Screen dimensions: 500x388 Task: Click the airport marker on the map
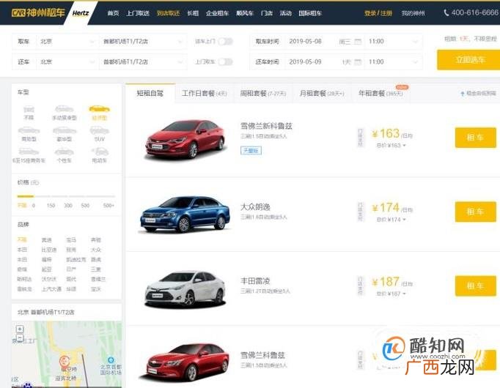click(111, 360)
